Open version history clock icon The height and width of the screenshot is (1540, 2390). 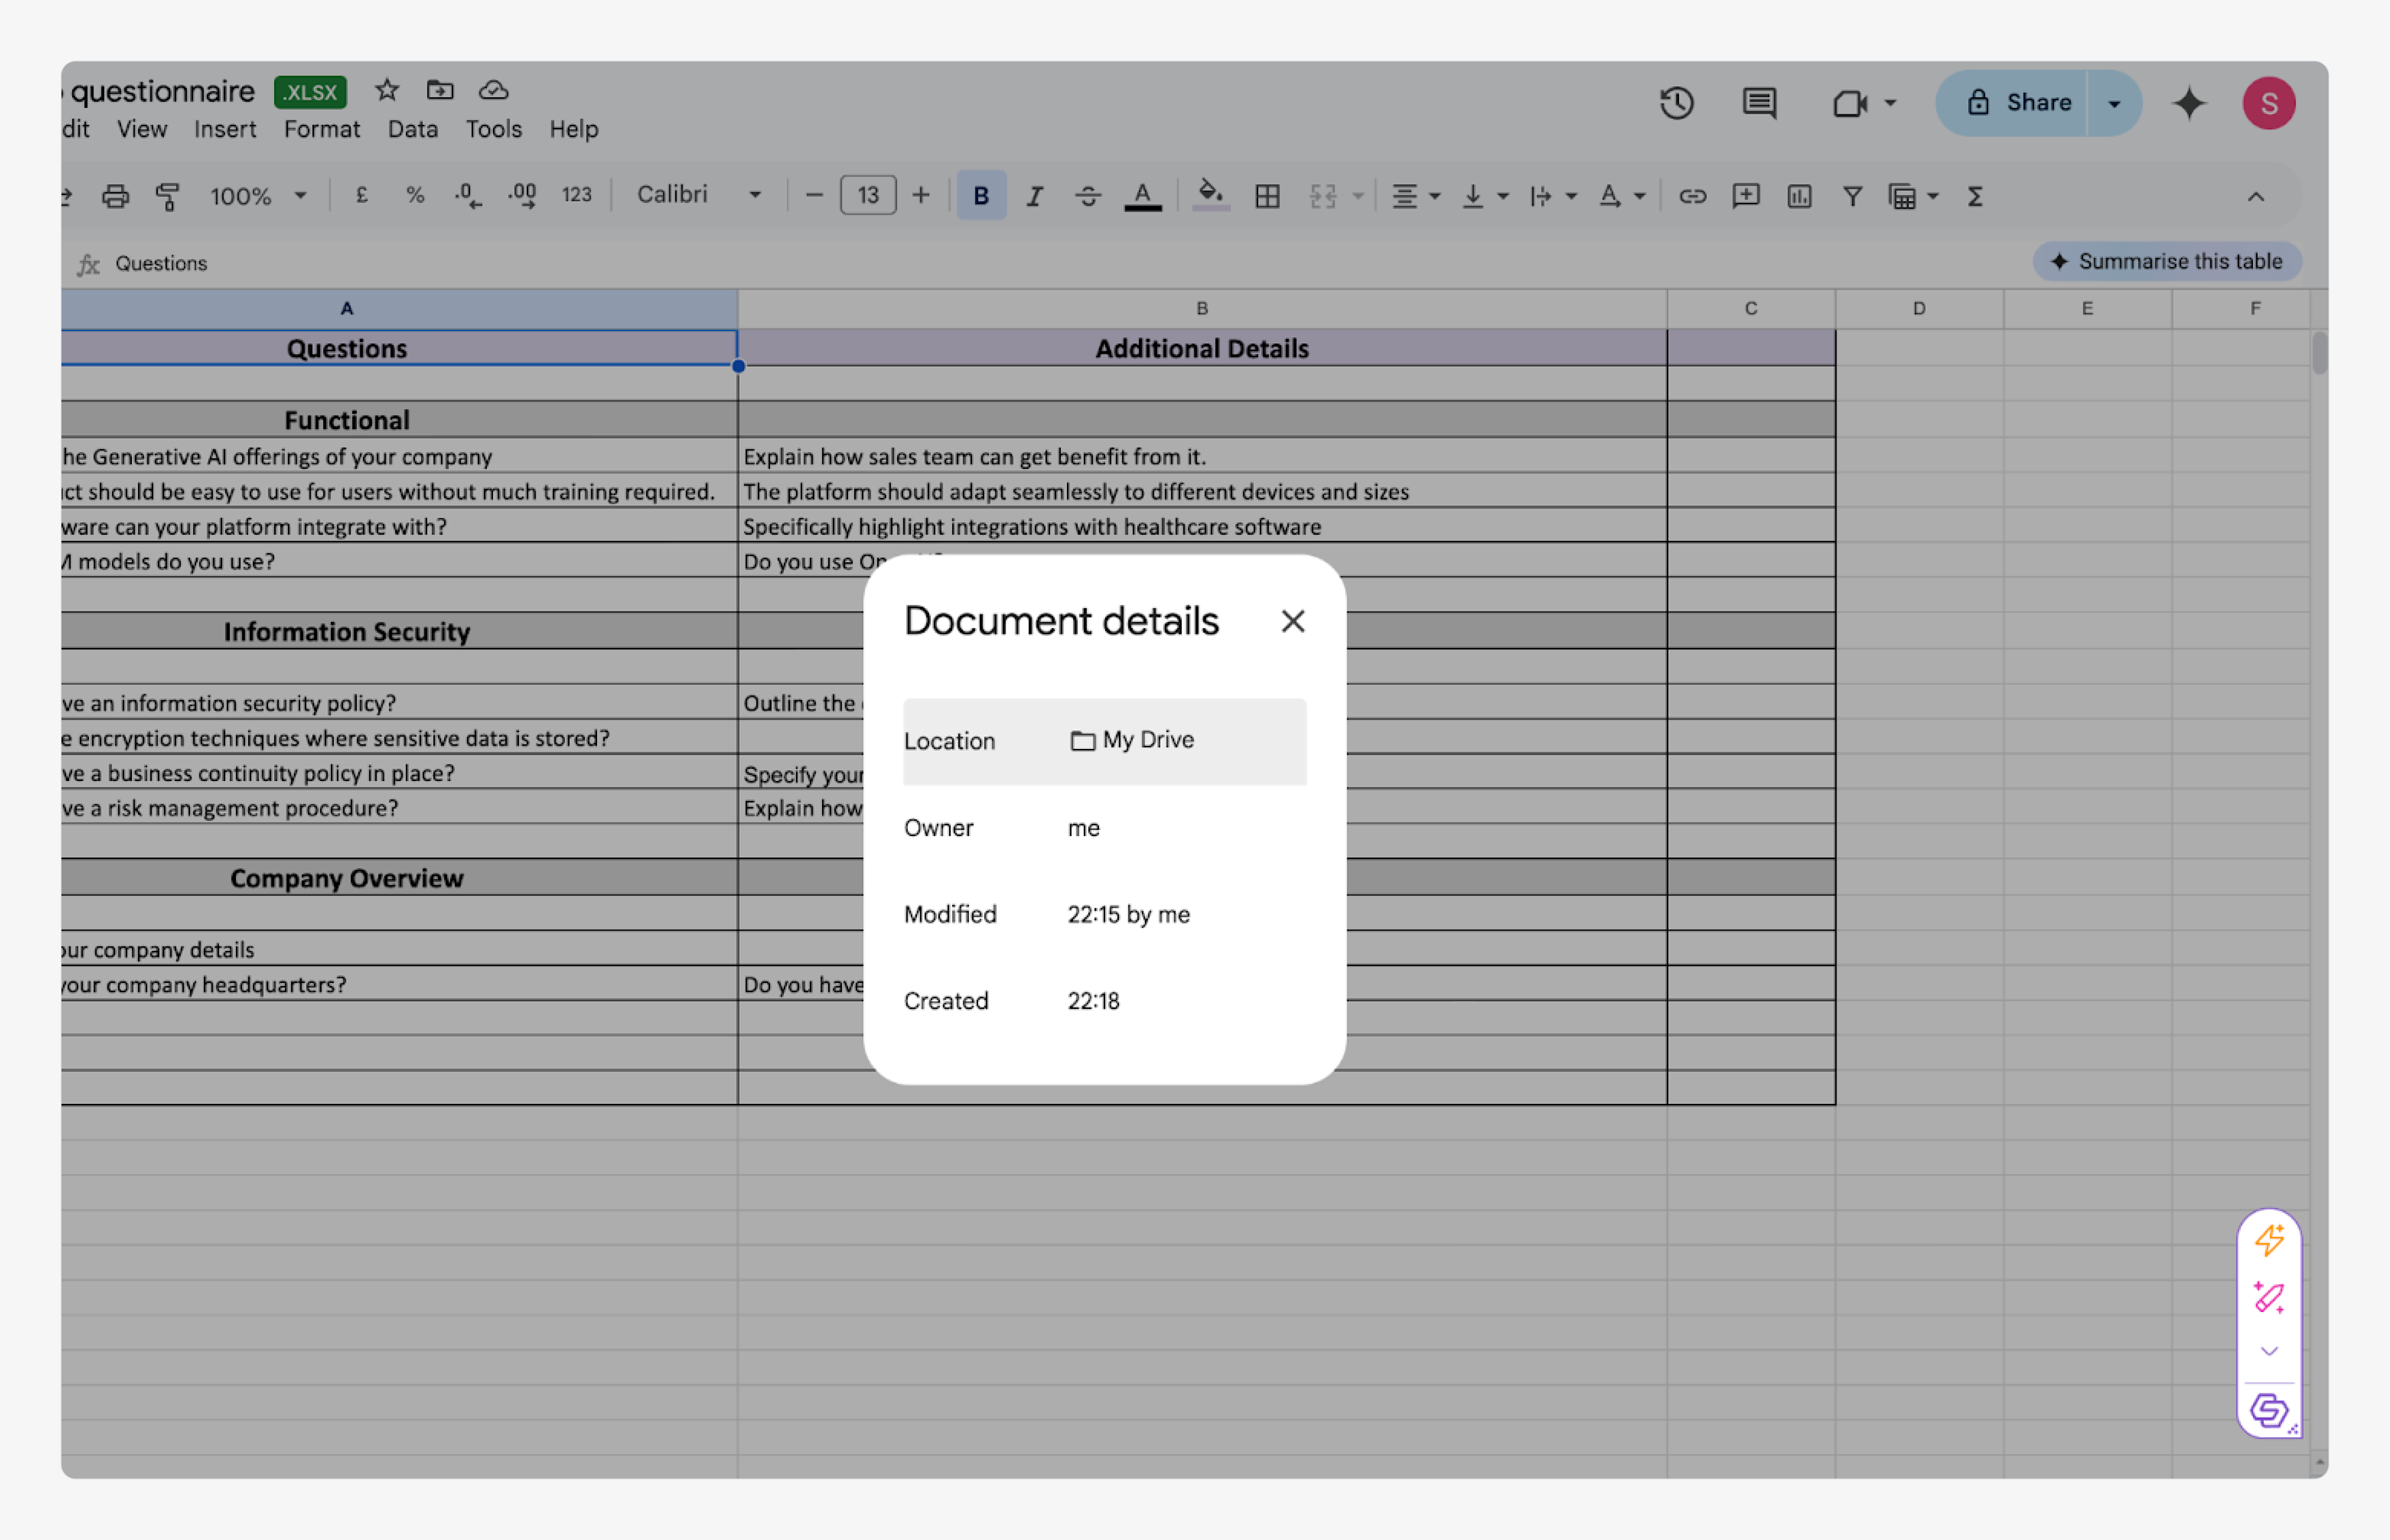(1676, 103)
